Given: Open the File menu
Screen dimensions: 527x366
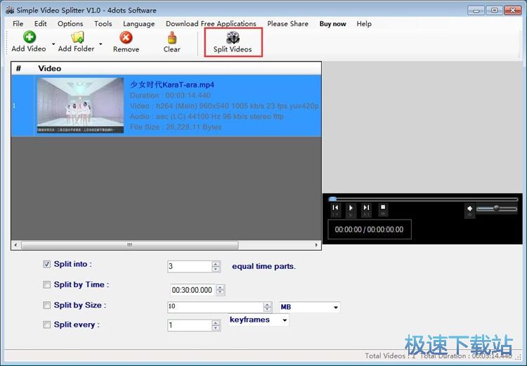Looking at the screenshot, I should pos(18,23).
